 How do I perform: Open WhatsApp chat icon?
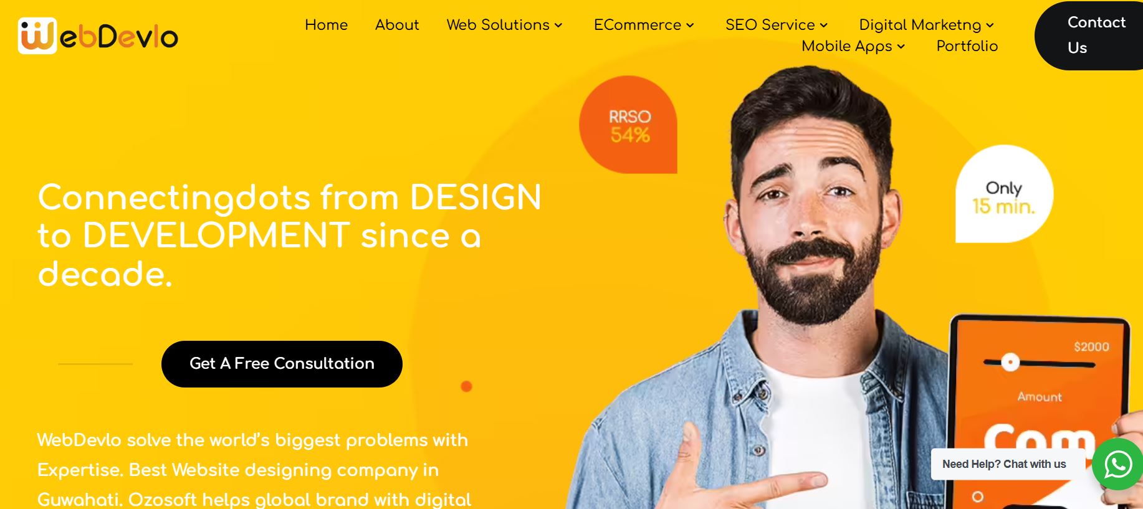[1118, 464]
